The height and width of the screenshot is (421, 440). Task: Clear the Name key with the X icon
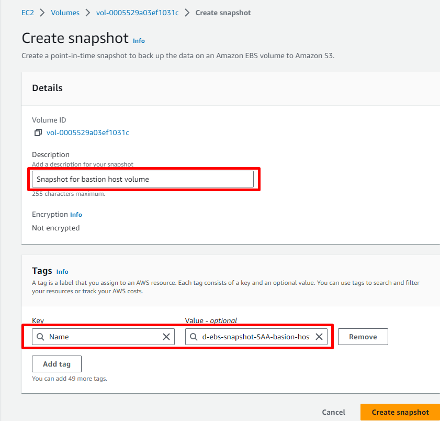point(166,337)
